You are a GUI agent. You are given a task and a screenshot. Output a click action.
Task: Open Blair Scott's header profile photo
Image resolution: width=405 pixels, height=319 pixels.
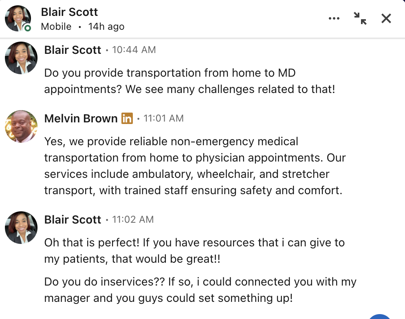pyautogui.click(x=18, y=18)
